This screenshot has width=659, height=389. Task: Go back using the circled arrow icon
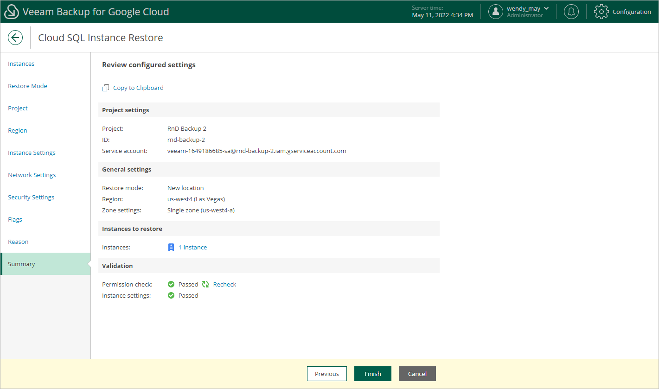coord(15,38)
